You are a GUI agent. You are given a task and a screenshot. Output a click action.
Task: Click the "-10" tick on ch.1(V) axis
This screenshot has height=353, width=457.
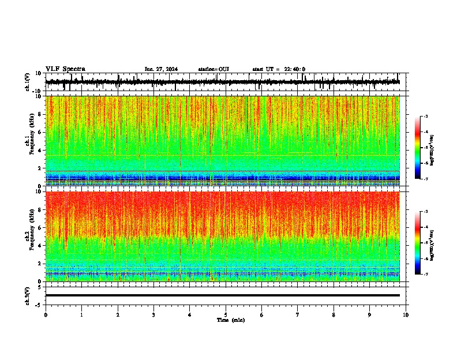click(37, 91)
